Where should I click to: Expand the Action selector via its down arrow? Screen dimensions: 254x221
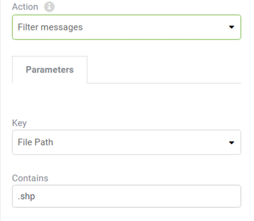click(231, 27)
